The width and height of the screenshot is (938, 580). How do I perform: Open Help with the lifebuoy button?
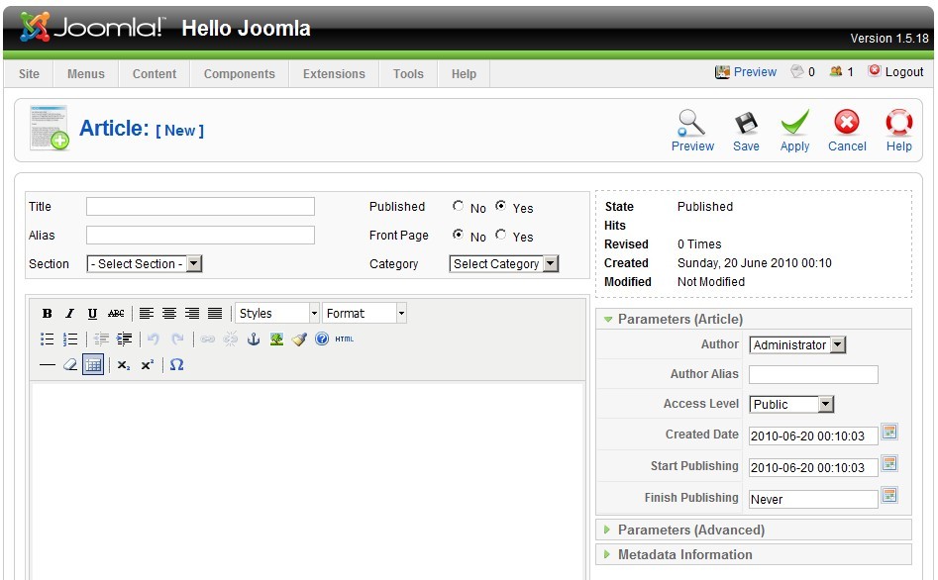899,131
